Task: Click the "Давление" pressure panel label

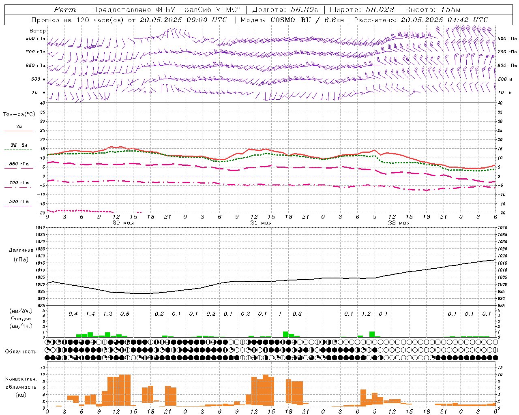Action: click(21, 250)
